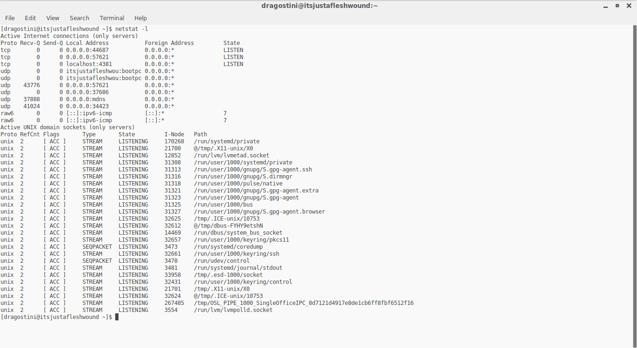Click the '0.0.0.0:44687' local address
637x348 pixels.
point(88,50)
